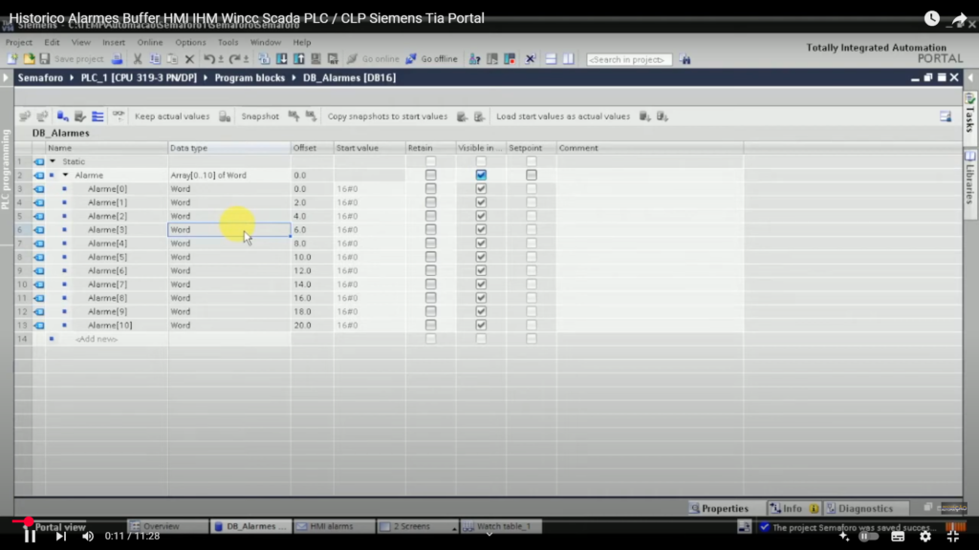Toggle the Retain checkbox for the Alarme array
Viewport: 979px width, 550px height.
point(431,176)
